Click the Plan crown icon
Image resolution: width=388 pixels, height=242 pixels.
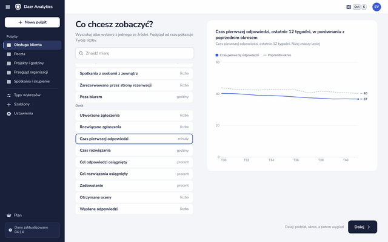click(9, 215)
